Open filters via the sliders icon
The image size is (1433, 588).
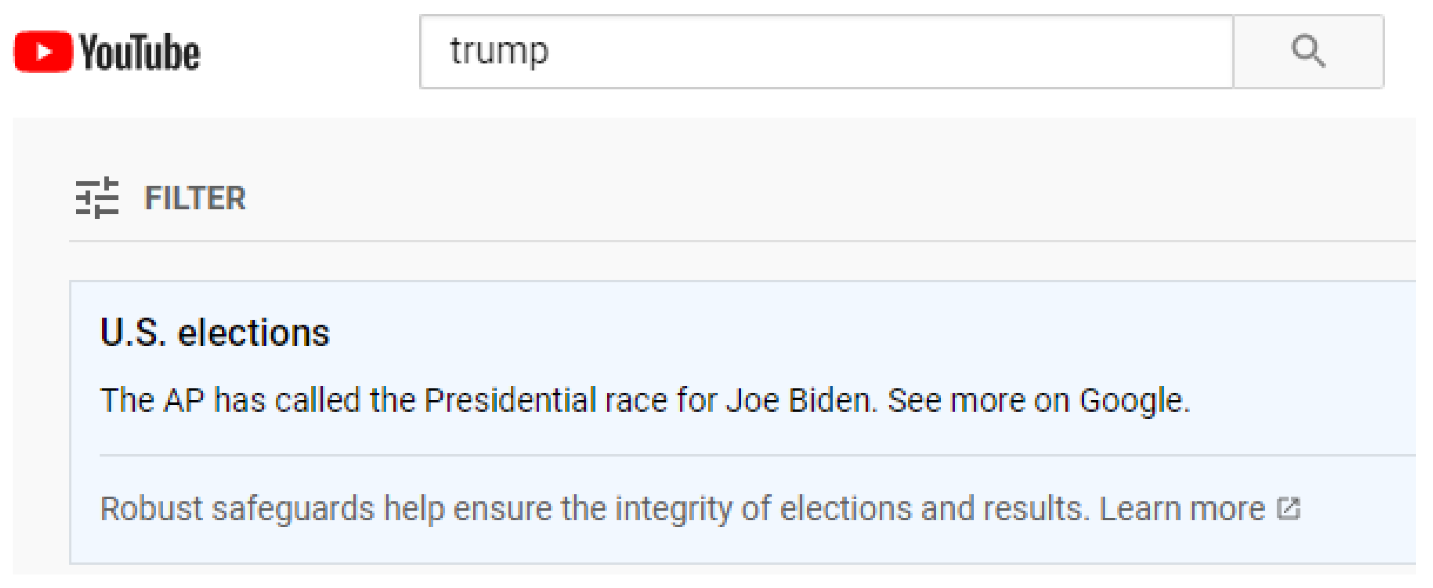click(x=97, y=198)
